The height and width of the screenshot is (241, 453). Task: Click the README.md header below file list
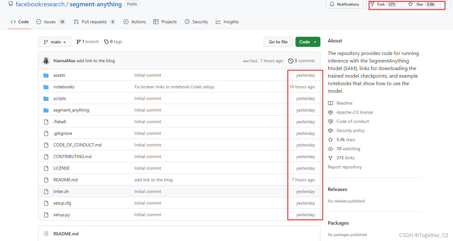pos(66,234)
